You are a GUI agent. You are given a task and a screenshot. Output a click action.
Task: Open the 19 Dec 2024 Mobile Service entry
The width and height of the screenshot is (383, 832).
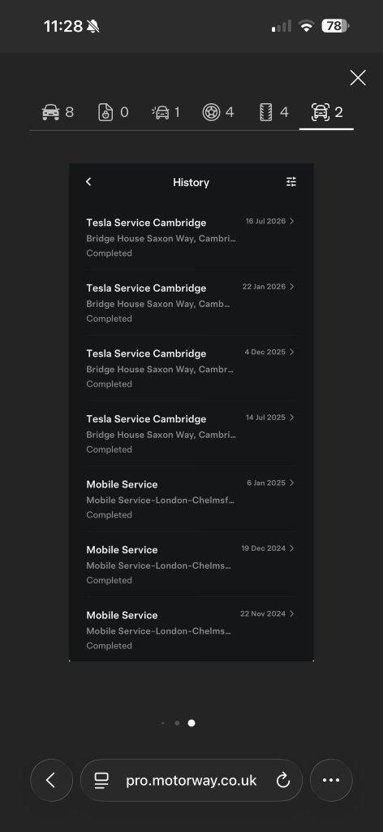click(x=191, y=565)
